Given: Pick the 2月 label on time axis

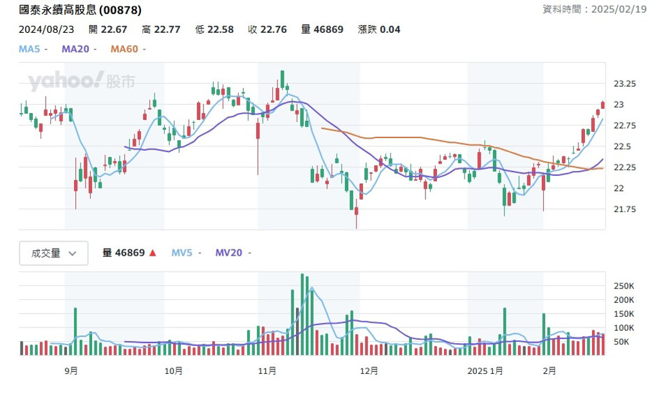Looking at the screenshot, I should (550, 371).
